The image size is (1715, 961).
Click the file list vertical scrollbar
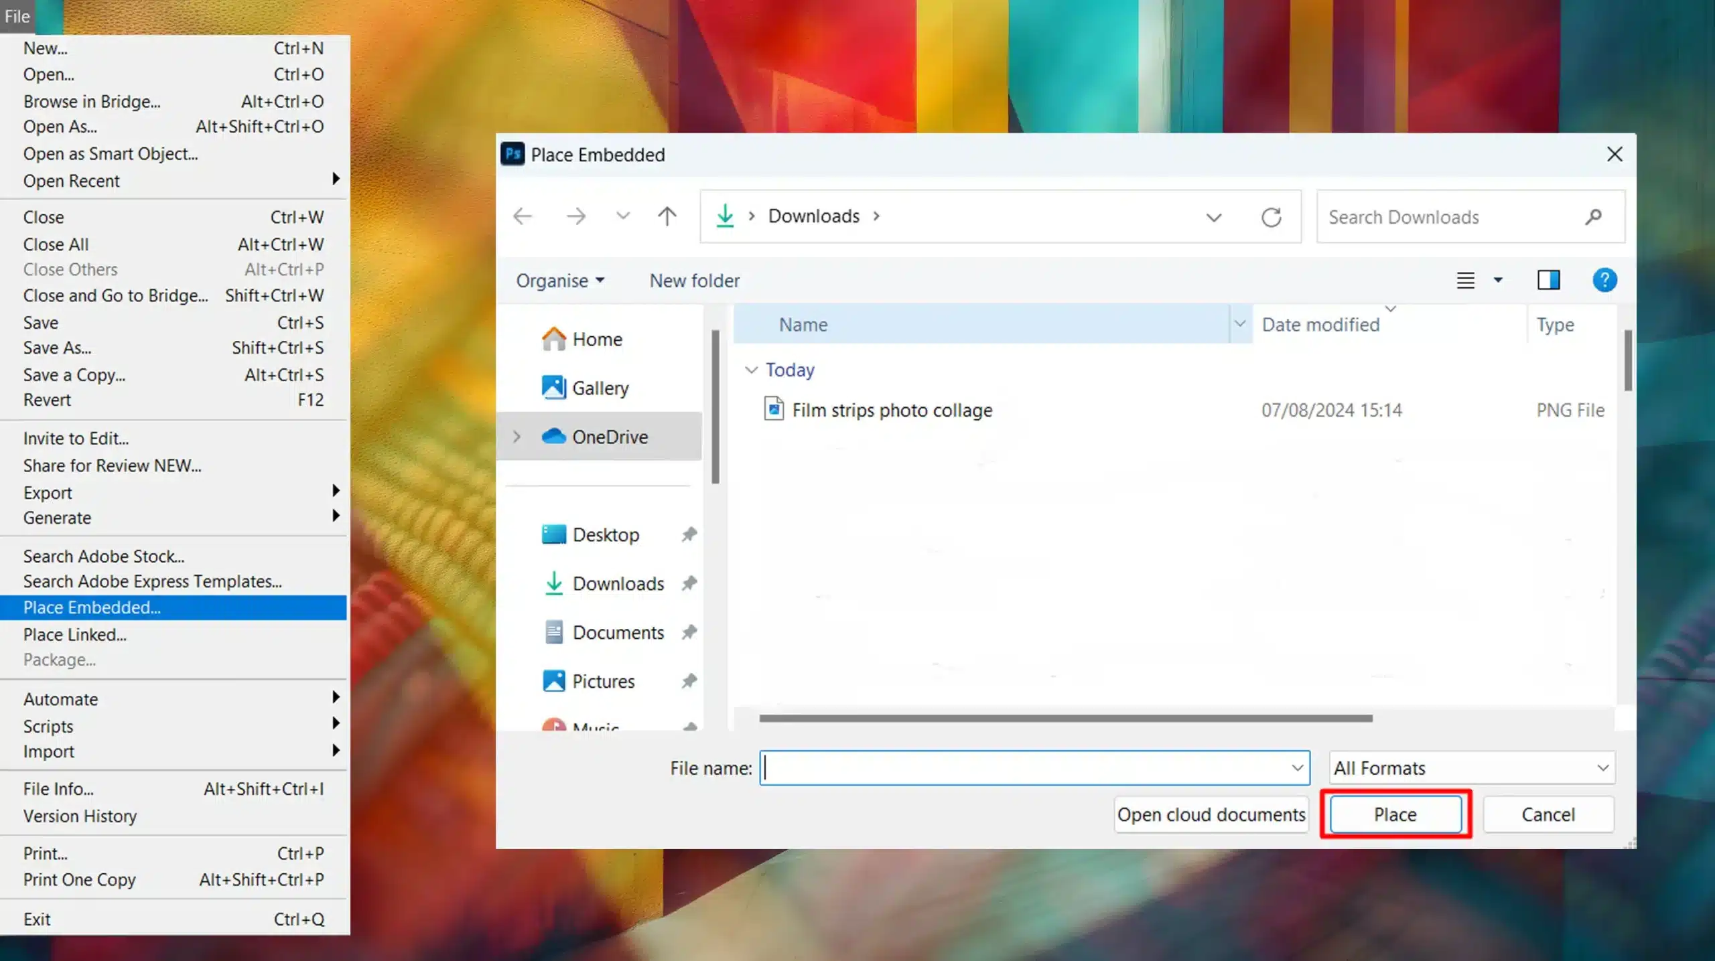pyautogui.click(x=1628, y=360)
